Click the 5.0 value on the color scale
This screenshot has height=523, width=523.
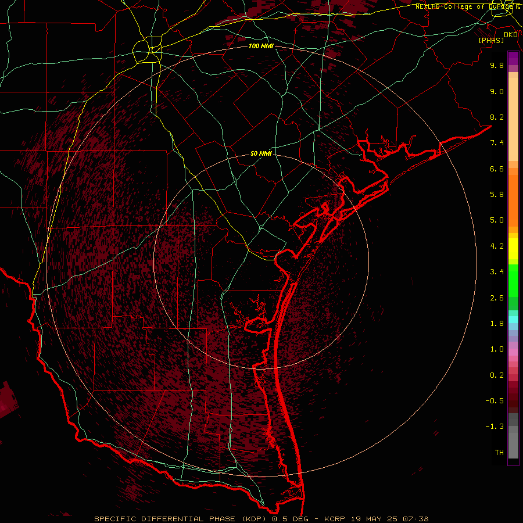click(x=497, y=220)
